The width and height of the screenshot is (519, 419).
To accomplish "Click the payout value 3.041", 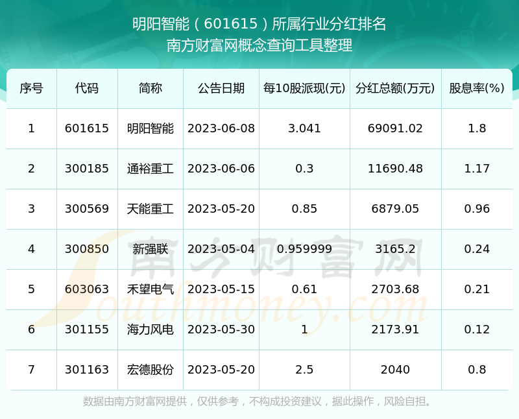I will 304,128.
